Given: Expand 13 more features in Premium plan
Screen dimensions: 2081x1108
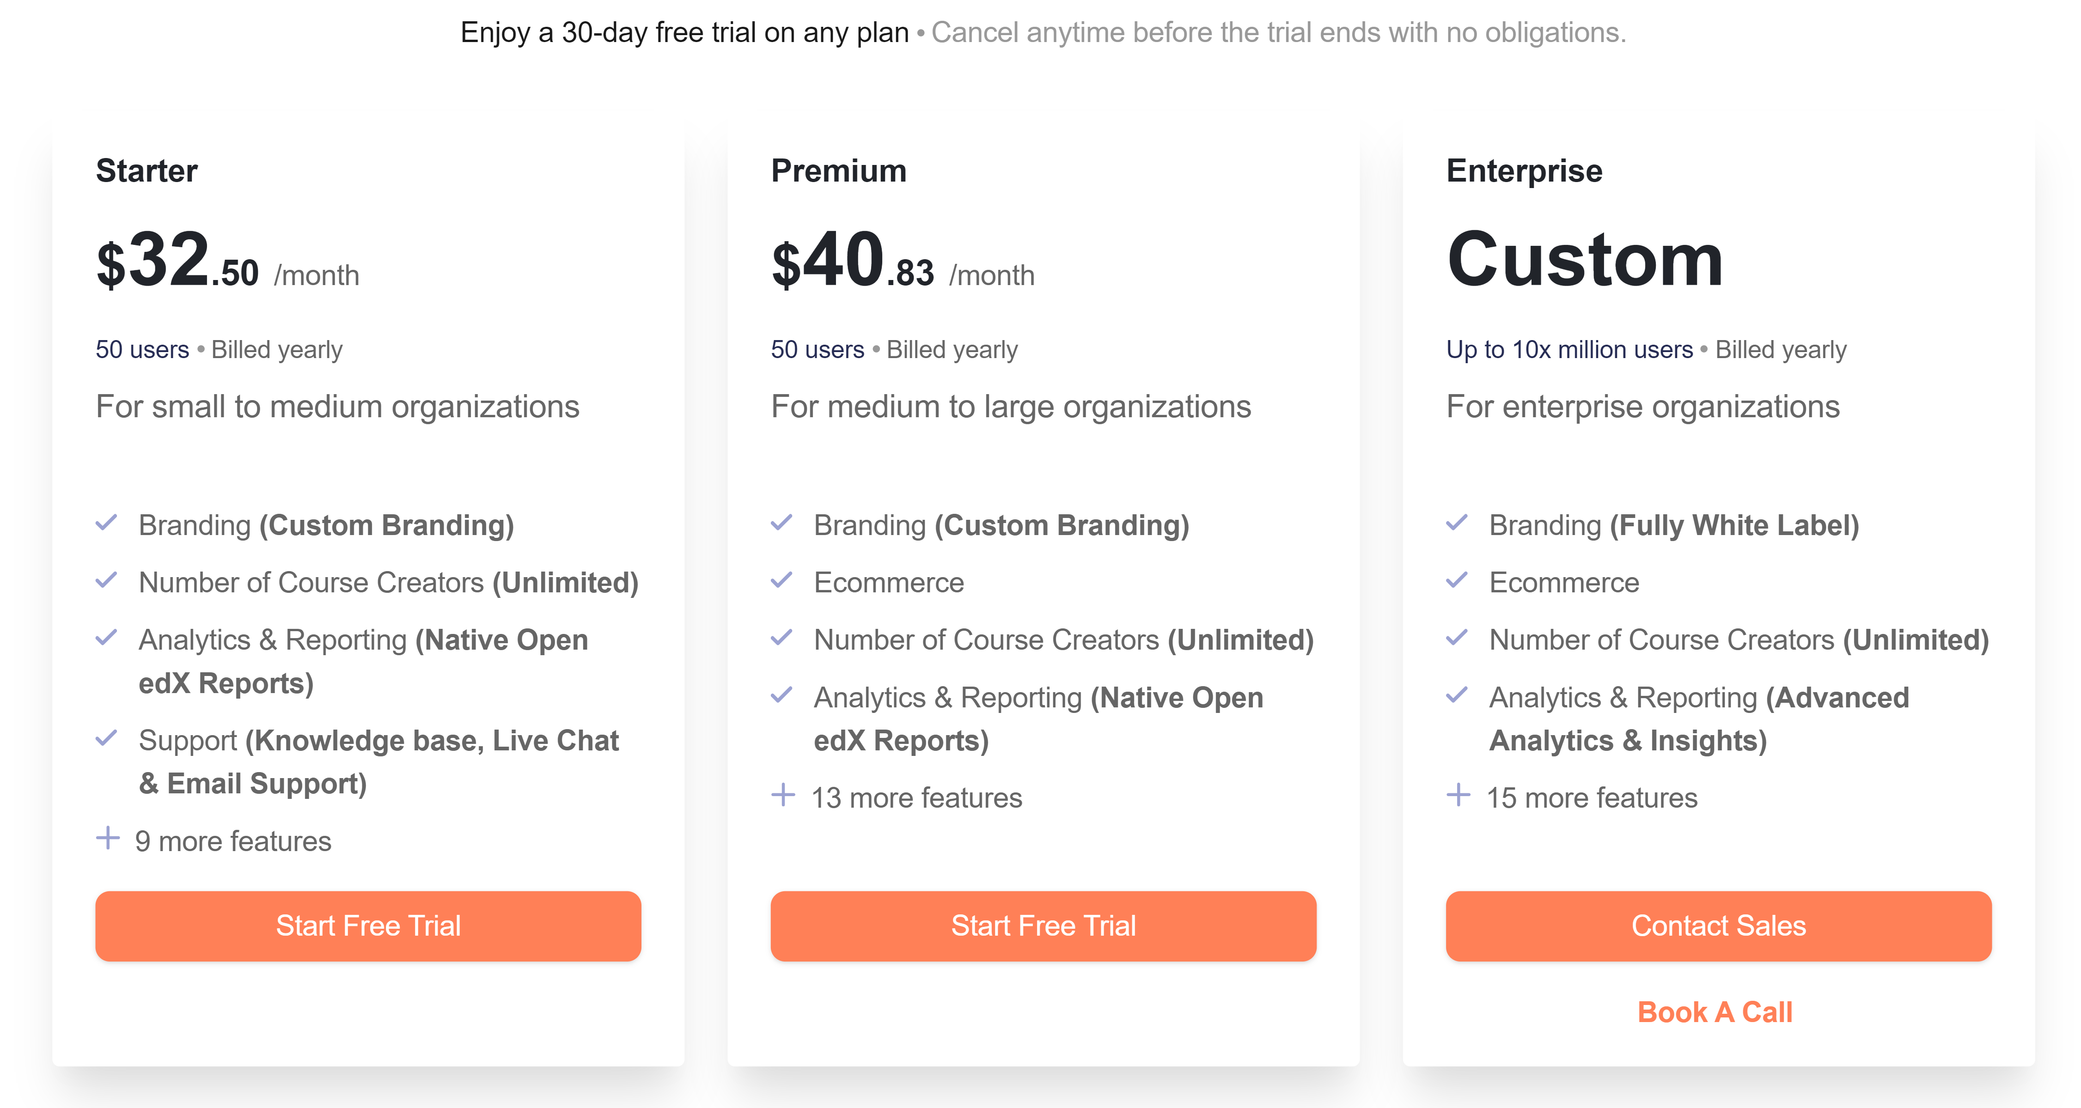Looking at the screenshot, I should pyautogui.click(x=917, y=797).
